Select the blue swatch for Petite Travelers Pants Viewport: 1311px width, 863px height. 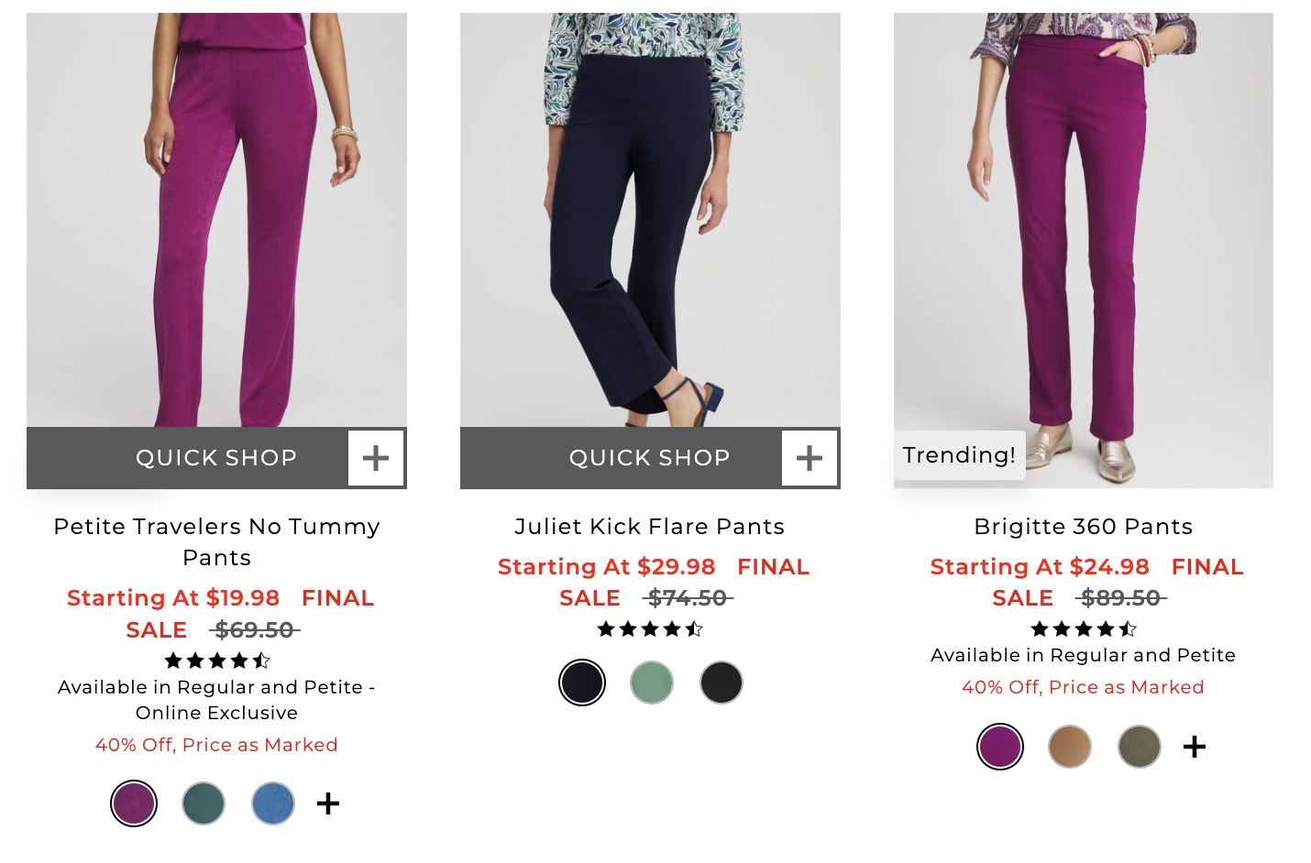pyautogui.click(x=272, y=803)
